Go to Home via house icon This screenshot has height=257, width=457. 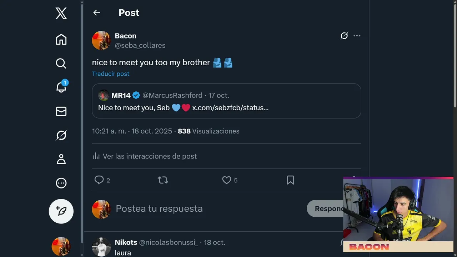[61, 39]
